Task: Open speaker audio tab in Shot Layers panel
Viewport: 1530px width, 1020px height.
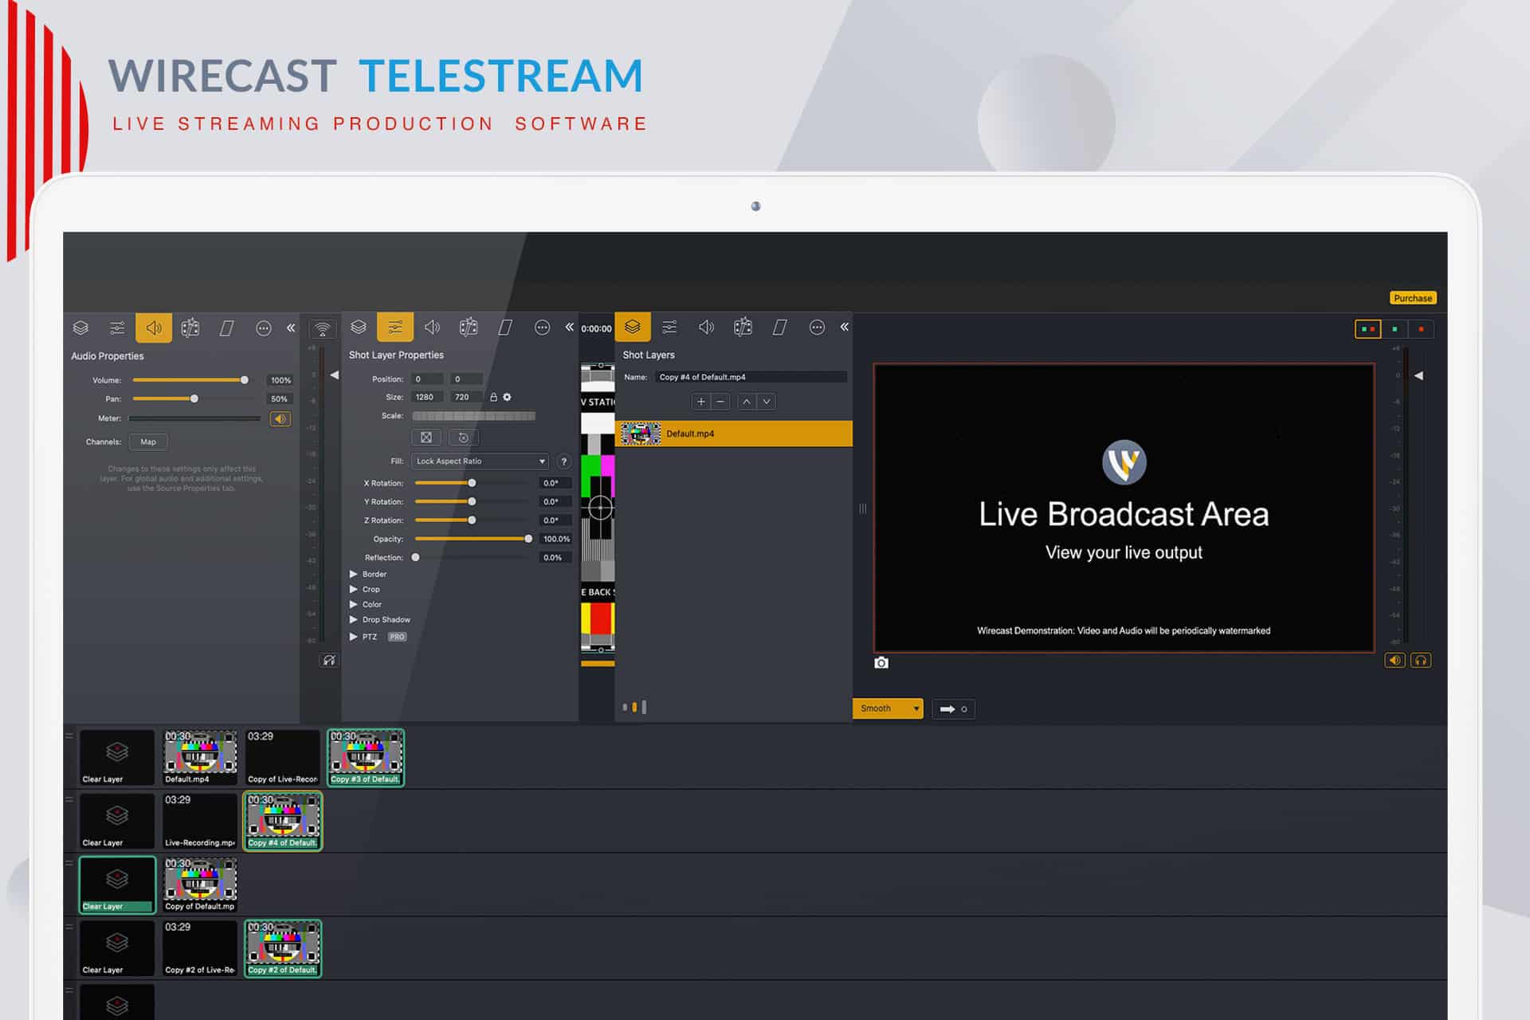Action: [706, 327]
